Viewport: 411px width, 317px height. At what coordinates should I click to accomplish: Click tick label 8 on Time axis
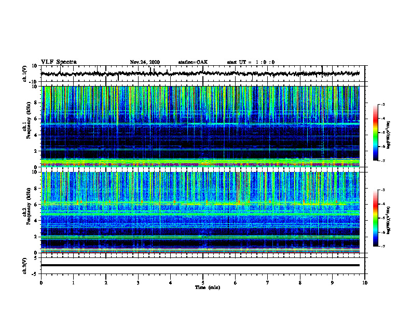tap(300, 283)
